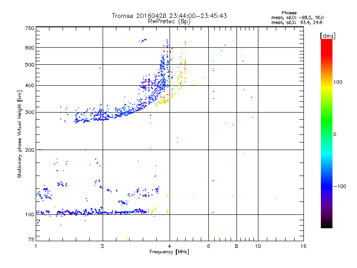Click the x-axis tick label '6'
The height and width of the screenshot is (268, 357).
click(208, 246)
